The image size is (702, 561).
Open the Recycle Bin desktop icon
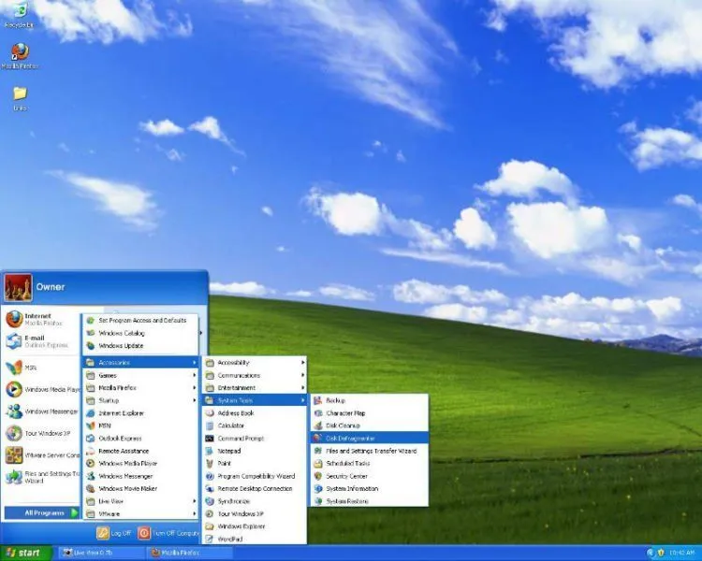click(x=19, y=15)
